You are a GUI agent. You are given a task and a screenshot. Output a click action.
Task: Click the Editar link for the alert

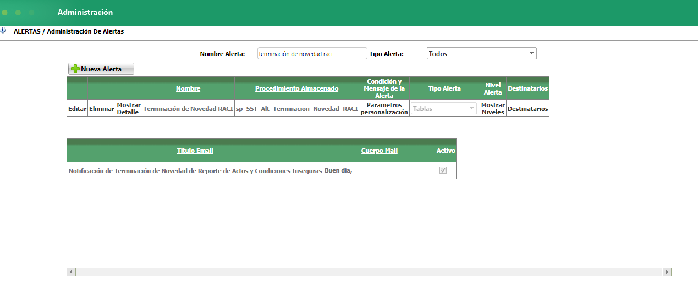pos(77,109)
